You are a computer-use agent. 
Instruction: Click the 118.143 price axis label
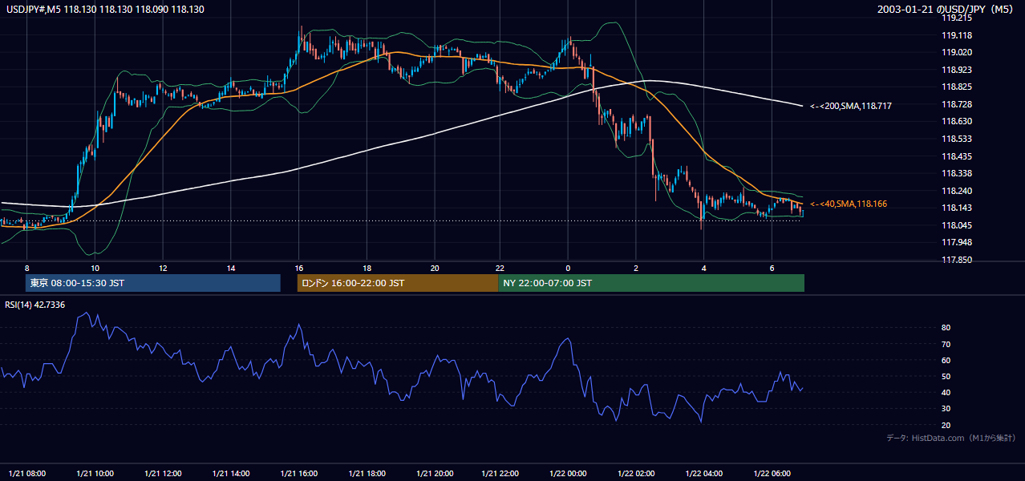point(957,208)
